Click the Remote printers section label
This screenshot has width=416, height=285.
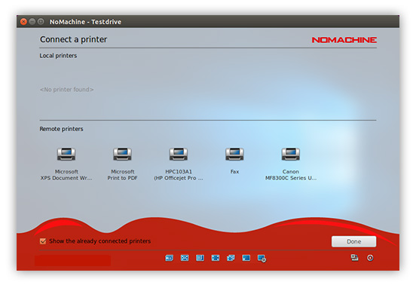click(x=61, y=129)
